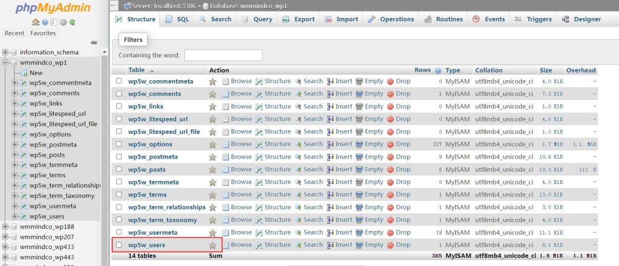Click the Recent tables button
Screen dimensions: 619x266
pyautogui.click(x=15, y=33)
